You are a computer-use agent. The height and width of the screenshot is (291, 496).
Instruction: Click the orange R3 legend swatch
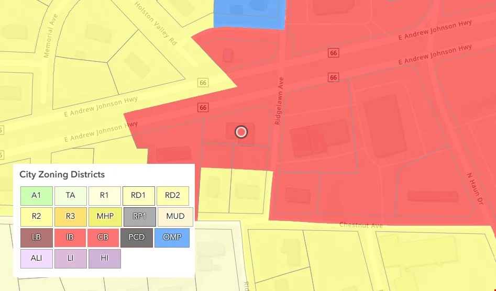coord(71,217)
